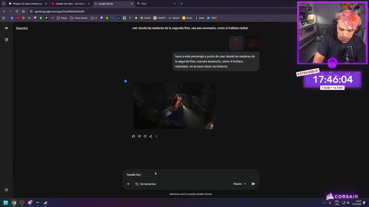The image size is (369, 207).
Task: Open the YouTube bookmark icon
Action: pyautogui.click(x=18, y=18)
